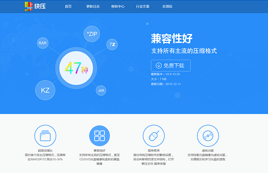Open the 更新日志 page

pos(93,7)
